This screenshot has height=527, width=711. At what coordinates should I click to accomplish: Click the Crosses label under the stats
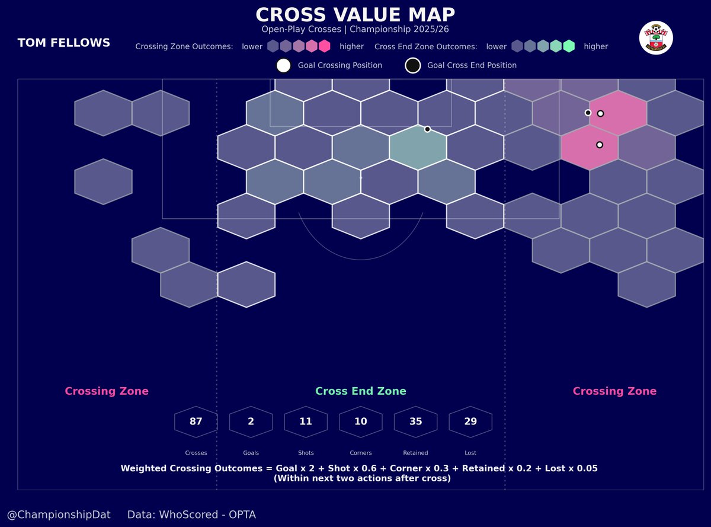pyautogui.click(x=196, y=453)
